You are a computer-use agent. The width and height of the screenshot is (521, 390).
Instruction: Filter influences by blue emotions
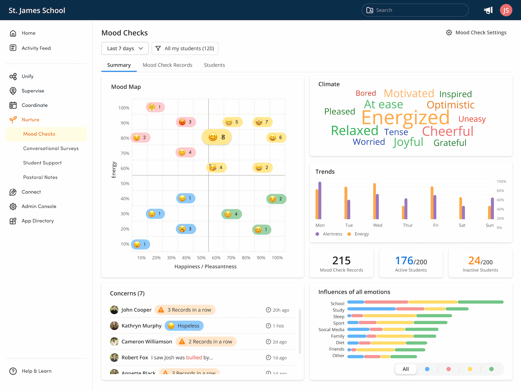[427, 369]
